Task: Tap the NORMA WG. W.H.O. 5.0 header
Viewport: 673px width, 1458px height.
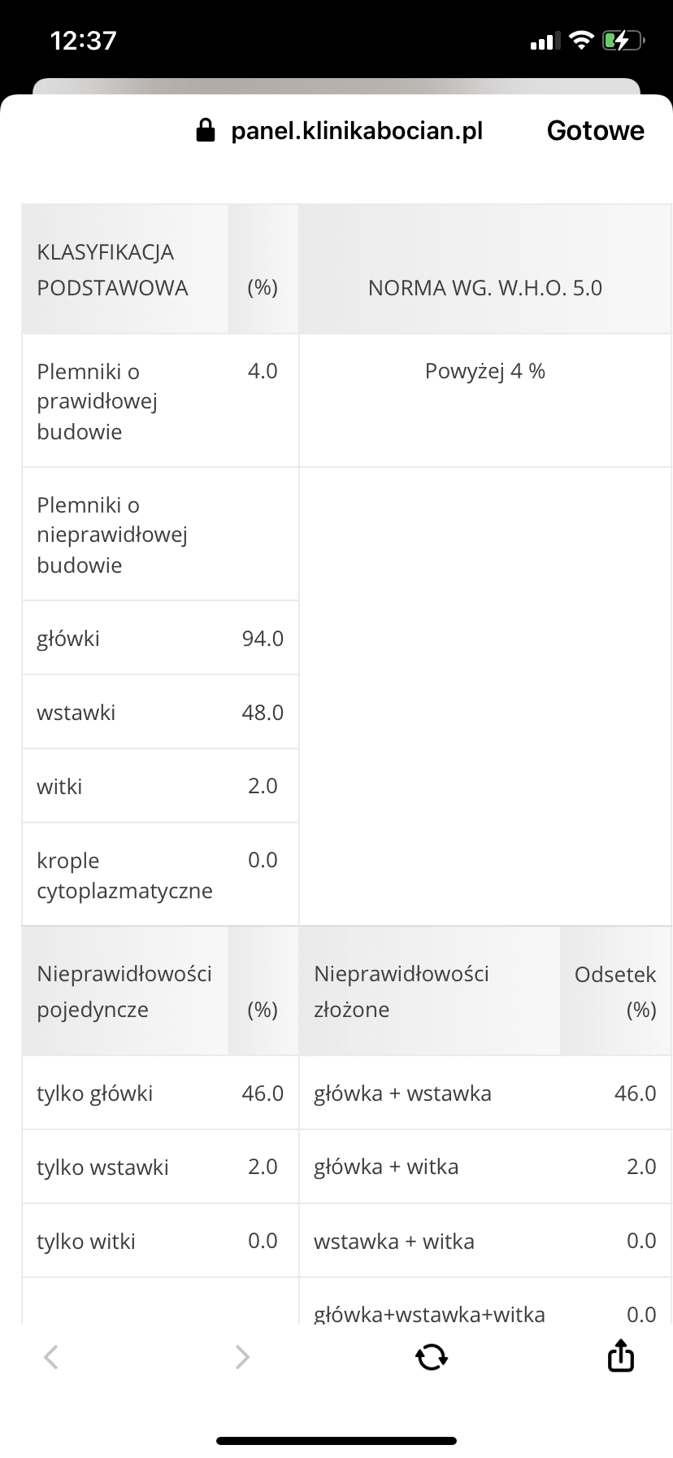Action: point(485,288)
